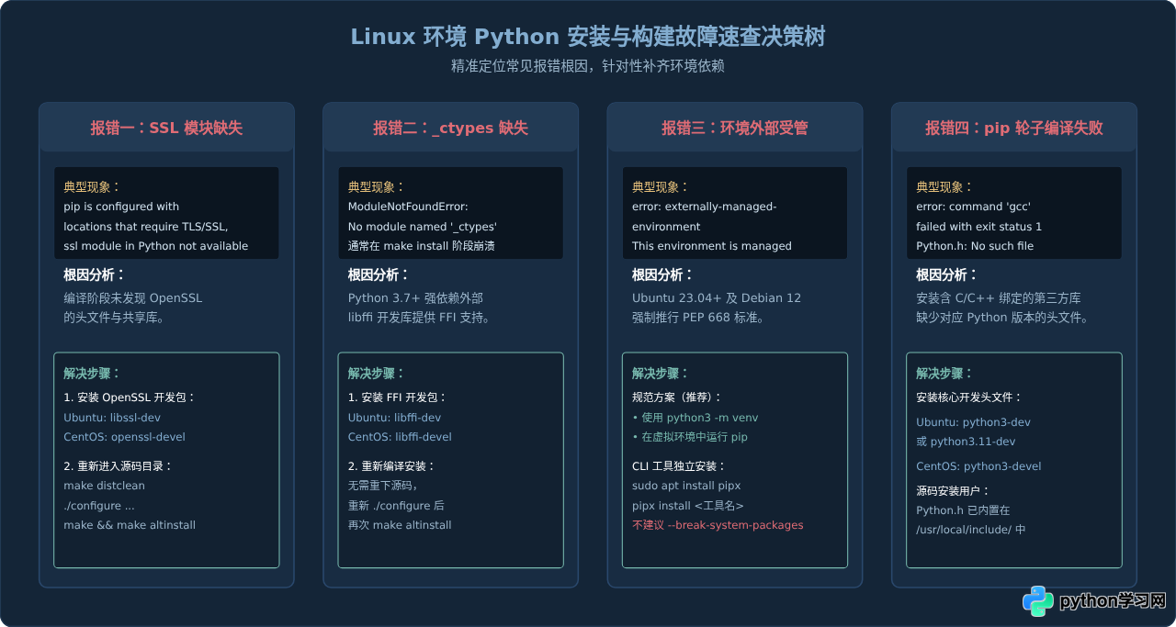Image resolution: width=1176 pixels, height=627 pixels.
Task: Click the red warning "不建议 --break-system-packages"
Action: [x=718, y=525]
